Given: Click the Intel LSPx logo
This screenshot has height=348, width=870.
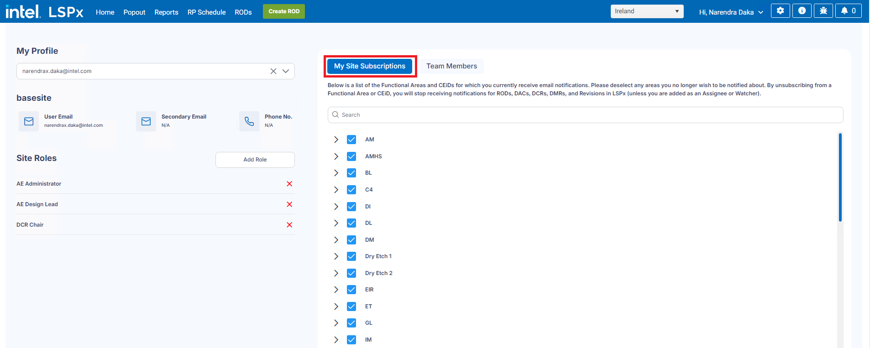Looking at the screenshot, I should click(x=44, y=11).
